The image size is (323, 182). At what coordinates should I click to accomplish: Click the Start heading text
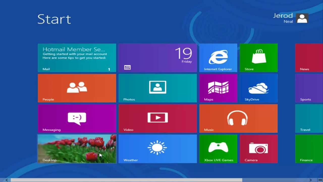pyautogui.click(x=54, y=19)
